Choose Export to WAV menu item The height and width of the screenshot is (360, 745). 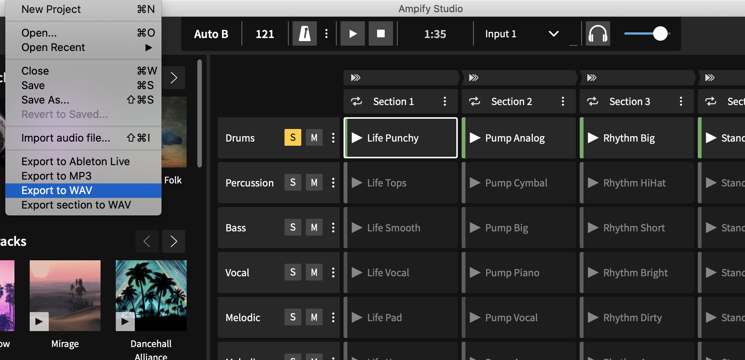pos(83,190)
